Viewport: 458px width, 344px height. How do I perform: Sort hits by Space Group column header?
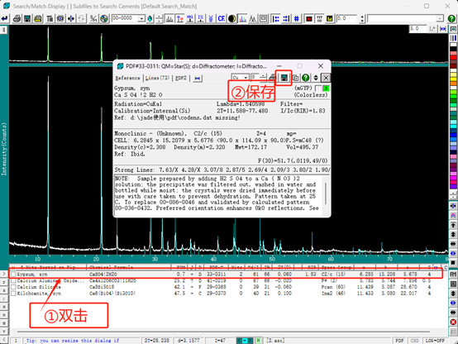pyautogui.click(x=336, y=267)
